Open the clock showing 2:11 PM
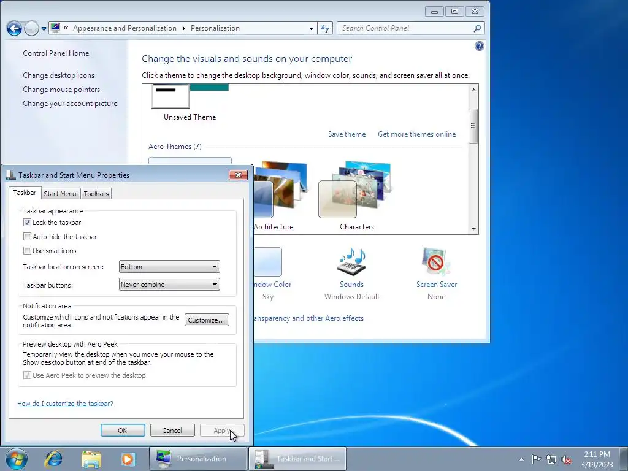Image resolution: width=628 pixels, height=471 pixels. (x=597, y=459)
